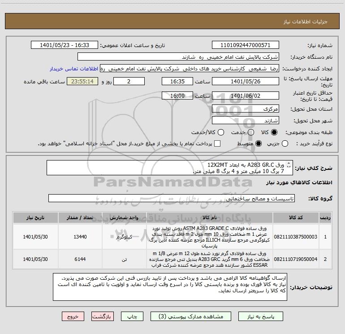The width and height of the screenshot is (345, 334).
Task: Select the خدمت radio button
Action: coord(251,132)
